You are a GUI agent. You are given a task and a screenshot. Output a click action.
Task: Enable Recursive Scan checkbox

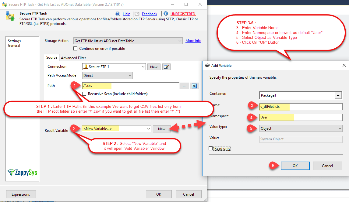(x=84, y=94)
